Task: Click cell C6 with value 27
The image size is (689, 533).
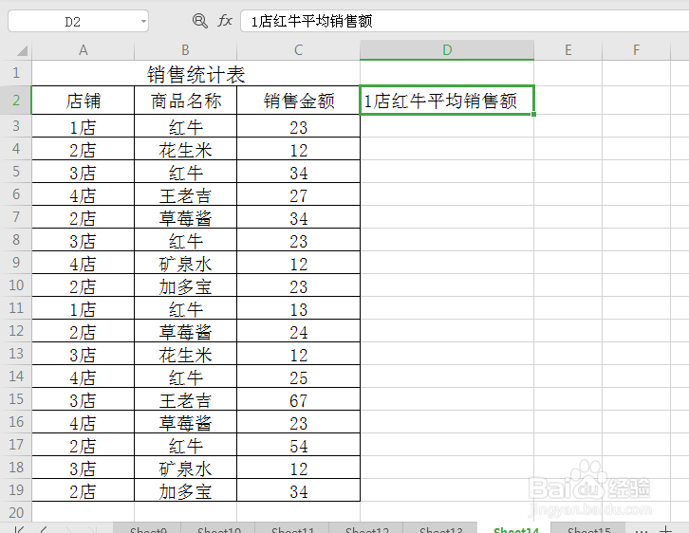Action: tap(298, 195)
